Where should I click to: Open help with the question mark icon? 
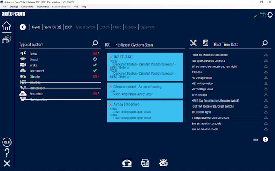point(7,153)
